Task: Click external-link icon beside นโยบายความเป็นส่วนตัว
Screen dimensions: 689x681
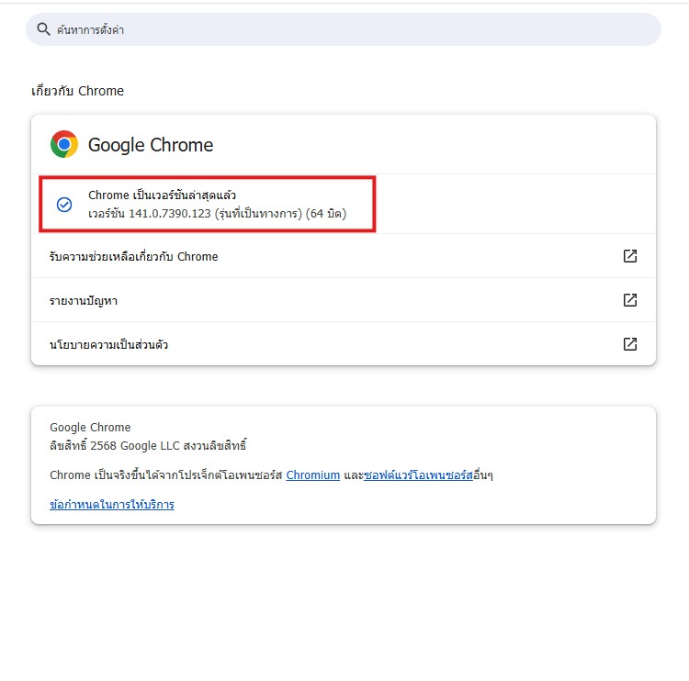Action: click(630, 344)
